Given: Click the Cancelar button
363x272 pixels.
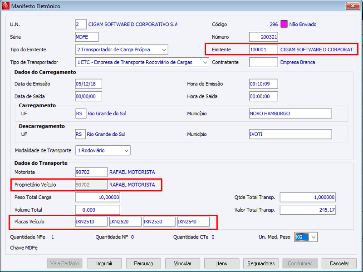Looking at the screenshot, I should [339, 263].
